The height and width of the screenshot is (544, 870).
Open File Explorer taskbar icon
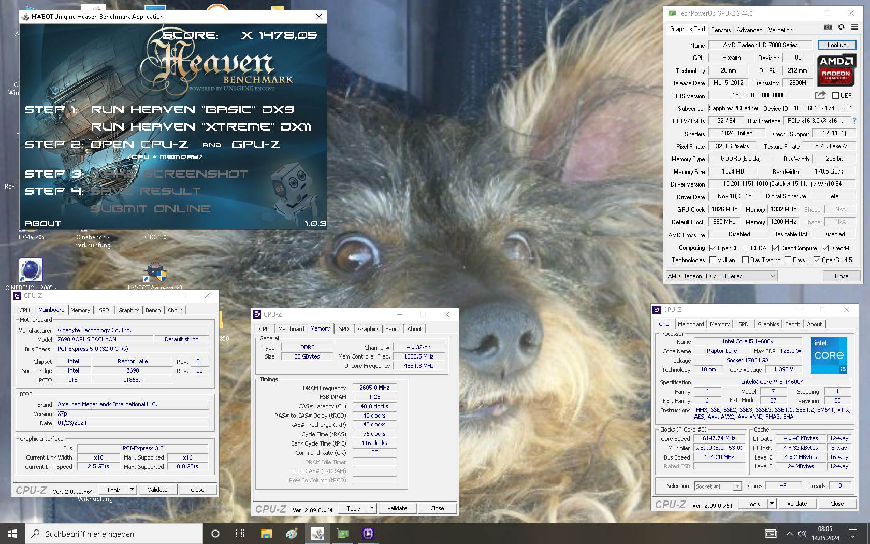266,534
